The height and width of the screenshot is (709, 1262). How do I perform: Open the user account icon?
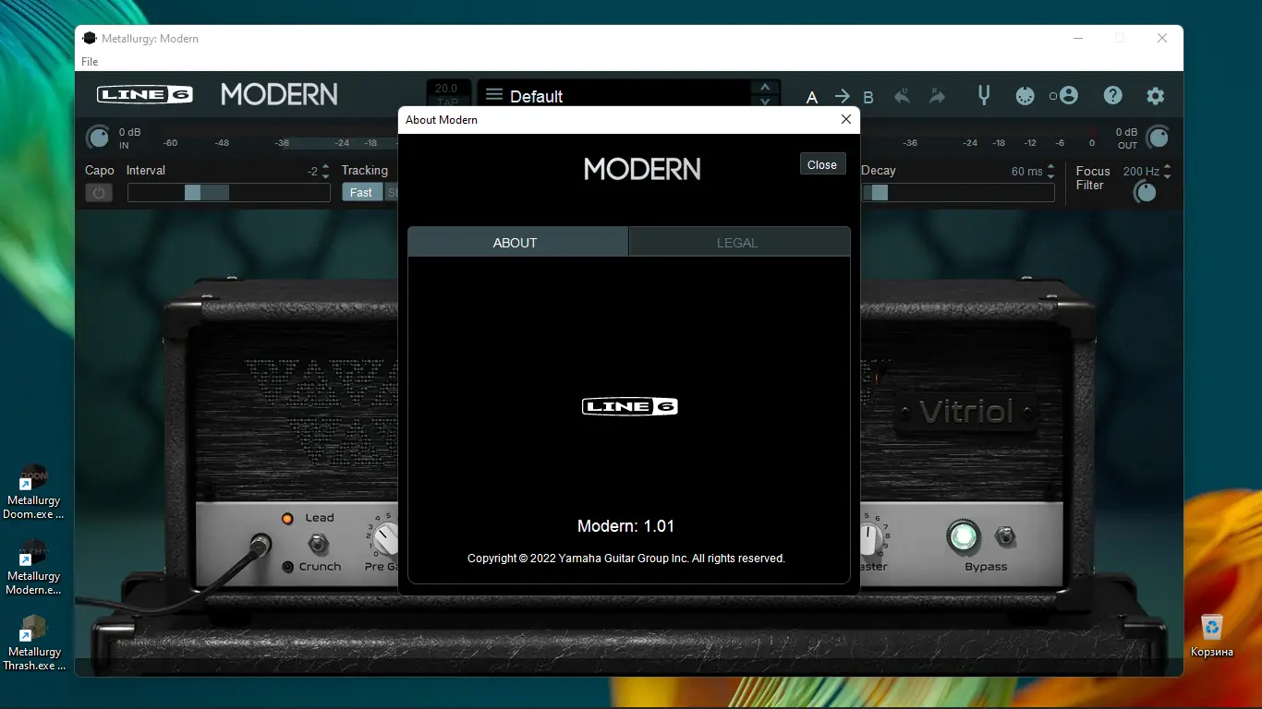pyautogui.click(x=1069, y=95)
